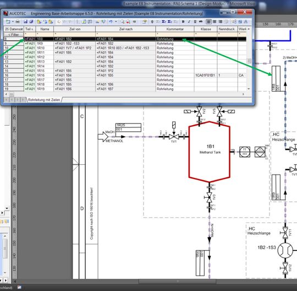Image resolution: width=297 pixels, height=291 pixels.
Task: Click the first yellow folder copy icon
Action: coord(39,22)
